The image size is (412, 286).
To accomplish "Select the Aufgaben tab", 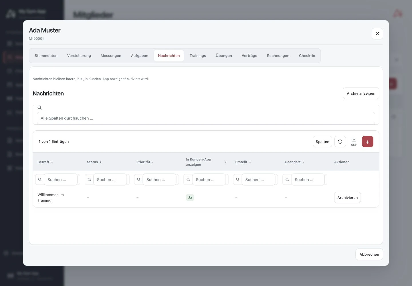I will click(x=140, y=55).
